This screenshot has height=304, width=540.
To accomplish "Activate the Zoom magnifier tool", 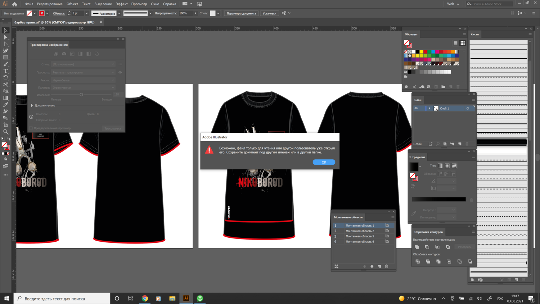I will click(6, 132).
